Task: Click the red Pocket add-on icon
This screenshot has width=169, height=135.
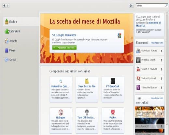Action: (x=113, y=112)
